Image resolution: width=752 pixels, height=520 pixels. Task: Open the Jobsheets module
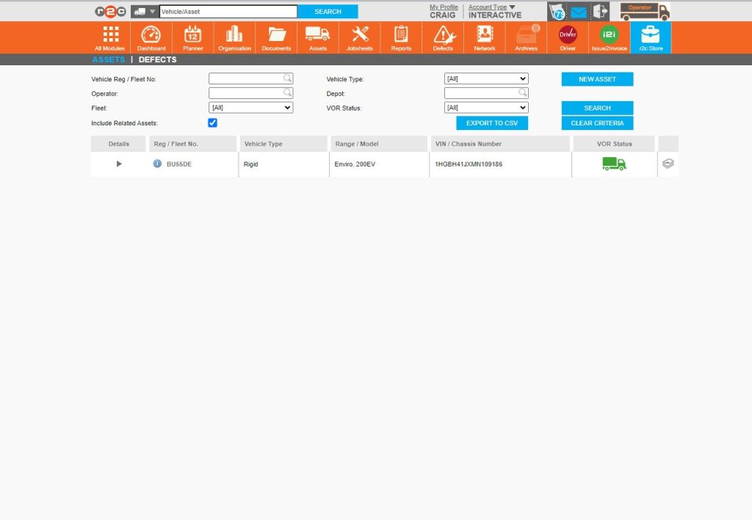point(359,37)
